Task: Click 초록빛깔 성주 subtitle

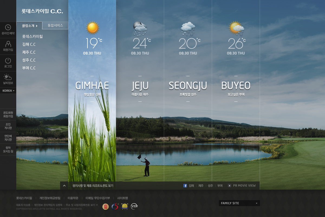Action: point(188,95)
